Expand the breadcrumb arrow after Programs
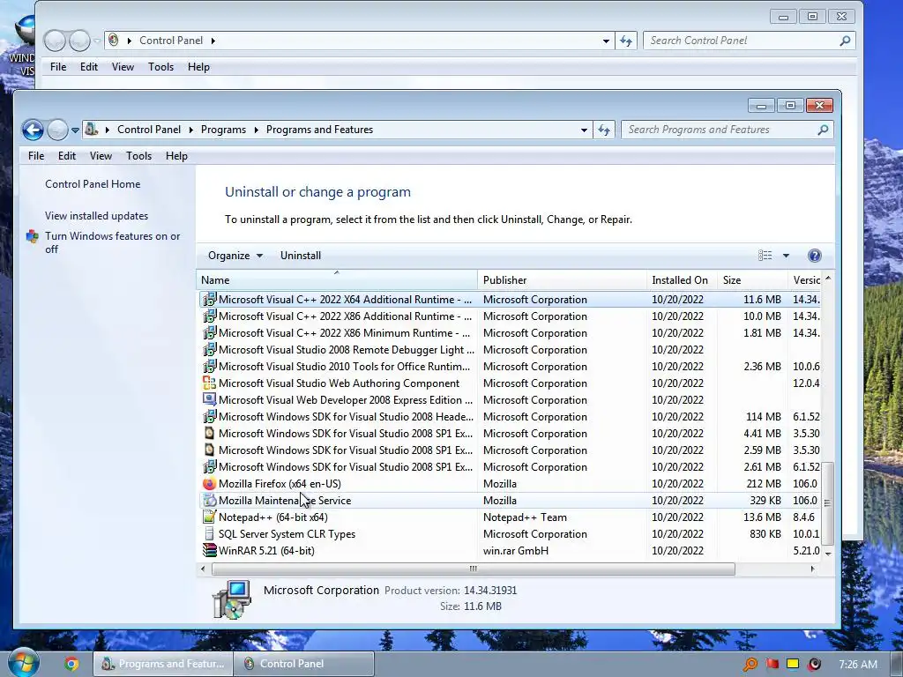The width and height of the screenshot is (903, 677). pyautogui.click(x=257, y=130)
